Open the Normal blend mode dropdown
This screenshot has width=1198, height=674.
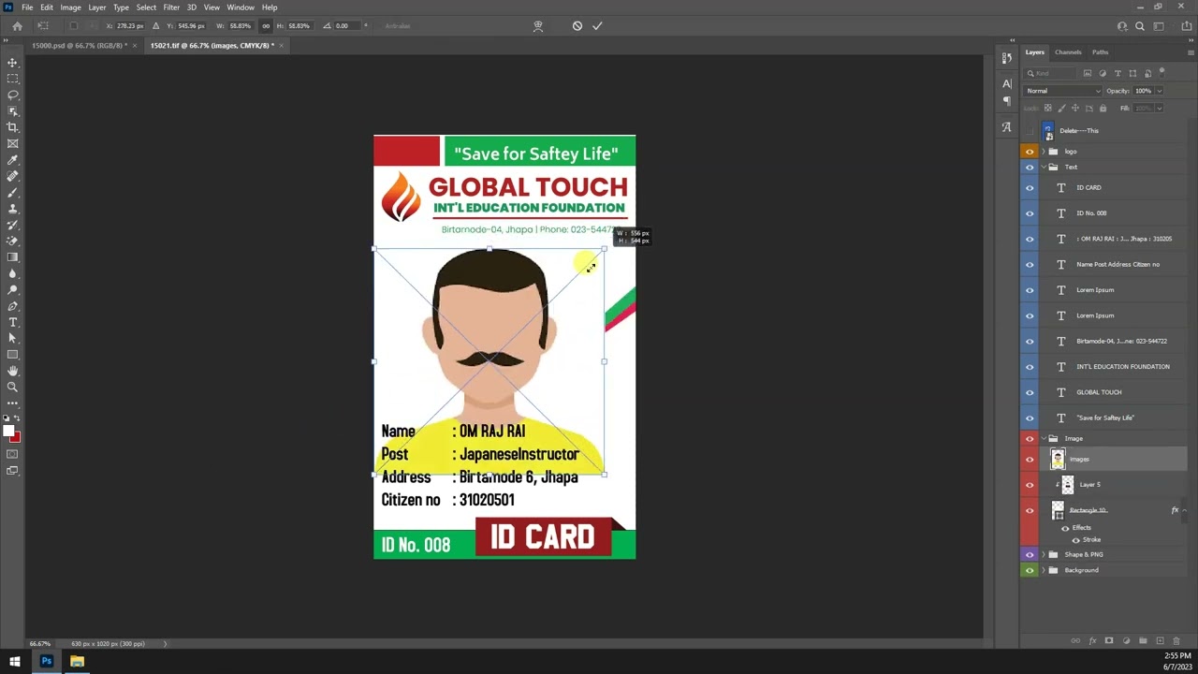tap(1063, 91)
